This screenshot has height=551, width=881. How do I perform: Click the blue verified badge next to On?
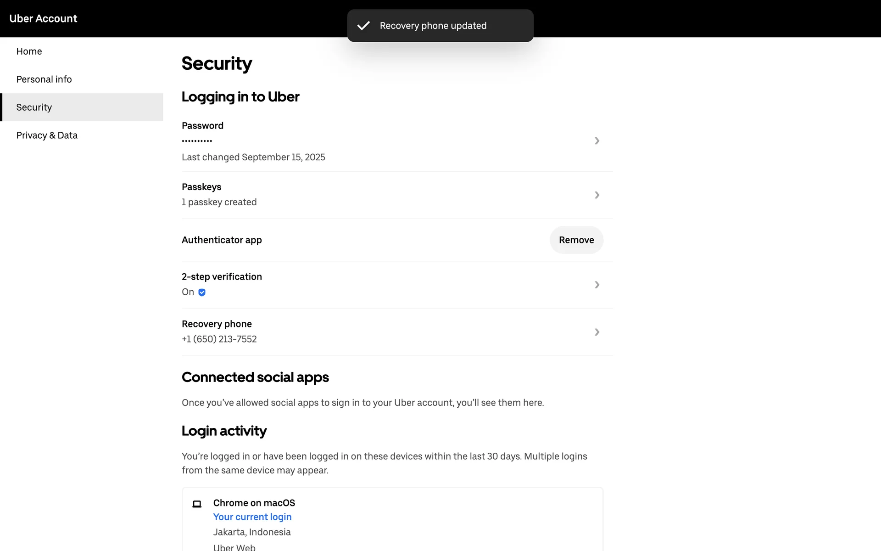pyautogui.click(x=202, y=292)
